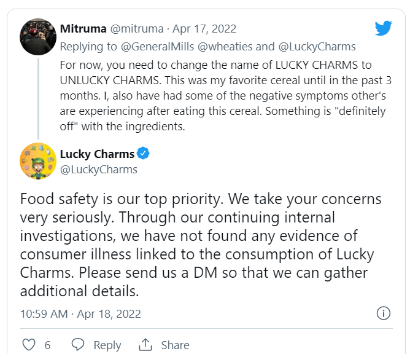Screen dimensions: 410x354
Task: Click the @LuckyCharms handle below name
Action: [x=98, y=170]
